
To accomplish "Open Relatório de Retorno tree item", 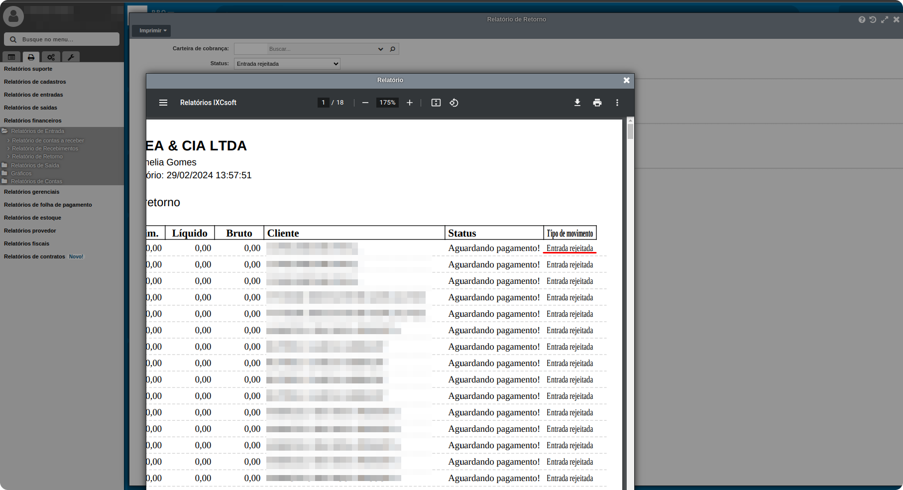I will [x=37, y=156].
